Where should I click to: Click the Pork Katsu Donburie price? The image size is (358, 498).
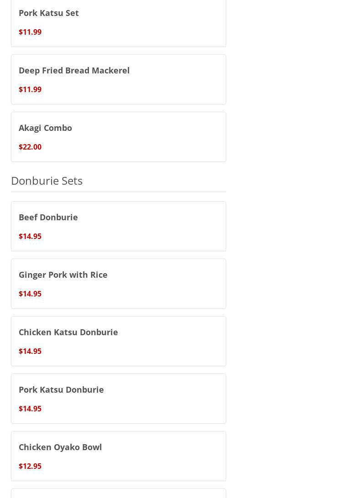coord(30,409)
